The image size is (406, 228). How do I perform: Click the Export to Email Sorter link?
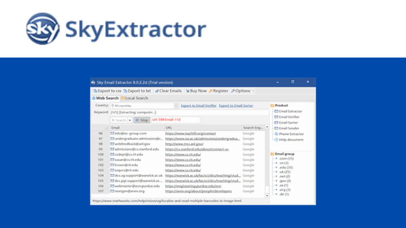[236, 105]
